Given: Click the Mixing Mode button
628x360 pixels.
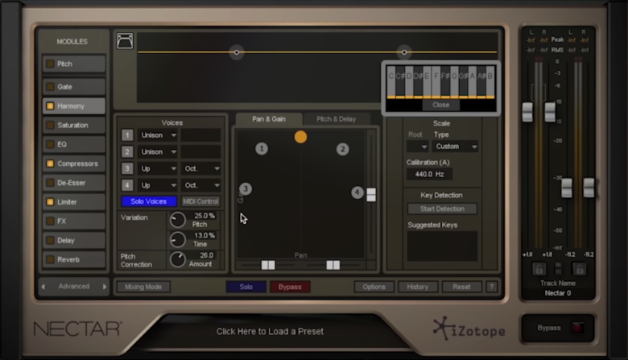Looking at the screenshot, I should coord(143,287).
